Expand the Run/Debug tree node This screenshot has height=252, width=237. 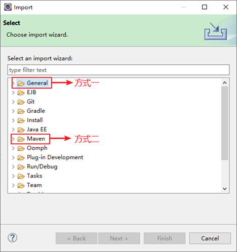[x=13, y=166]
